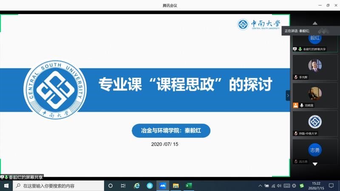Open Task View on the taskbar
The height and width of the screenshot is (191, 340).
(x=123, y=186)
